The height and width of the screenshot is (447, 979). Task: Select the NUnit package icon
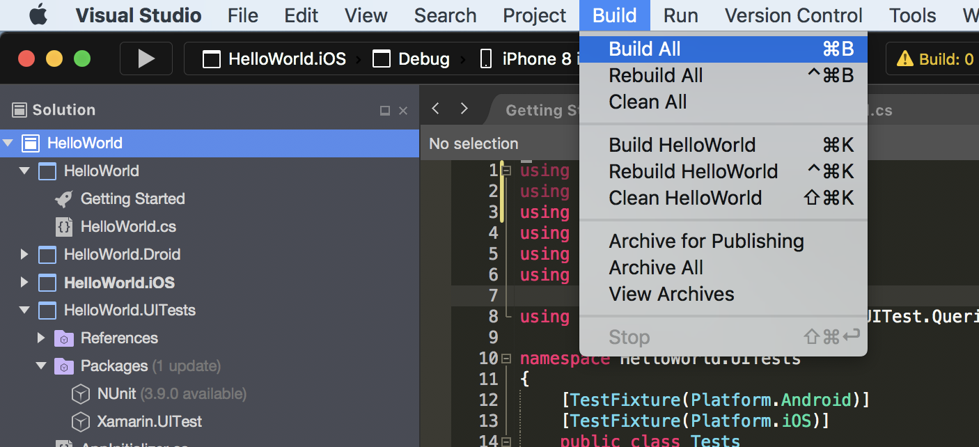pos(80,393)
